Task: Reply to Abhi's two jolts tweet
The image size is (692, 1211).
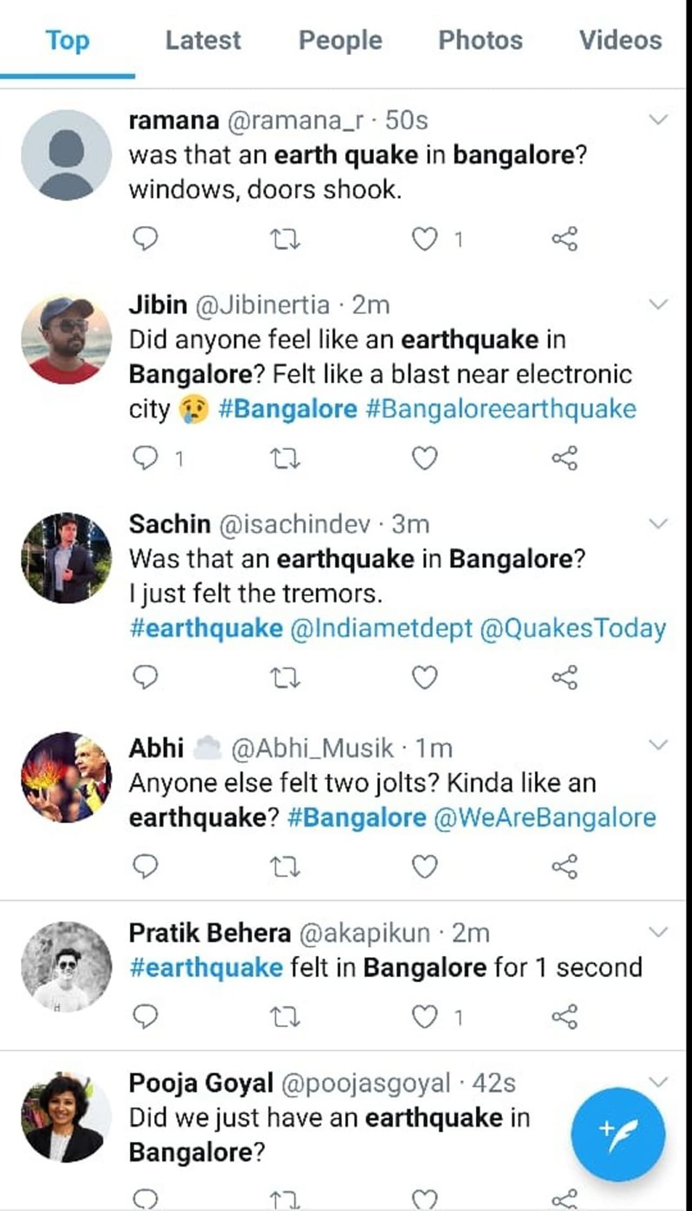Action: pos(145,866)
